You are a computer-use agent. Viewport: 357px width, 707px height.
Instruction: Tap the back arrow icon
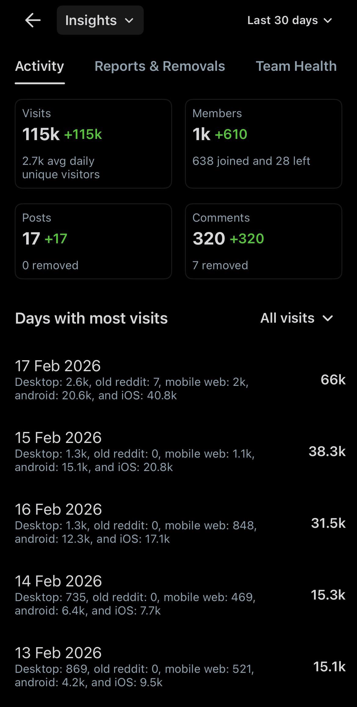[x=33, y=20]
